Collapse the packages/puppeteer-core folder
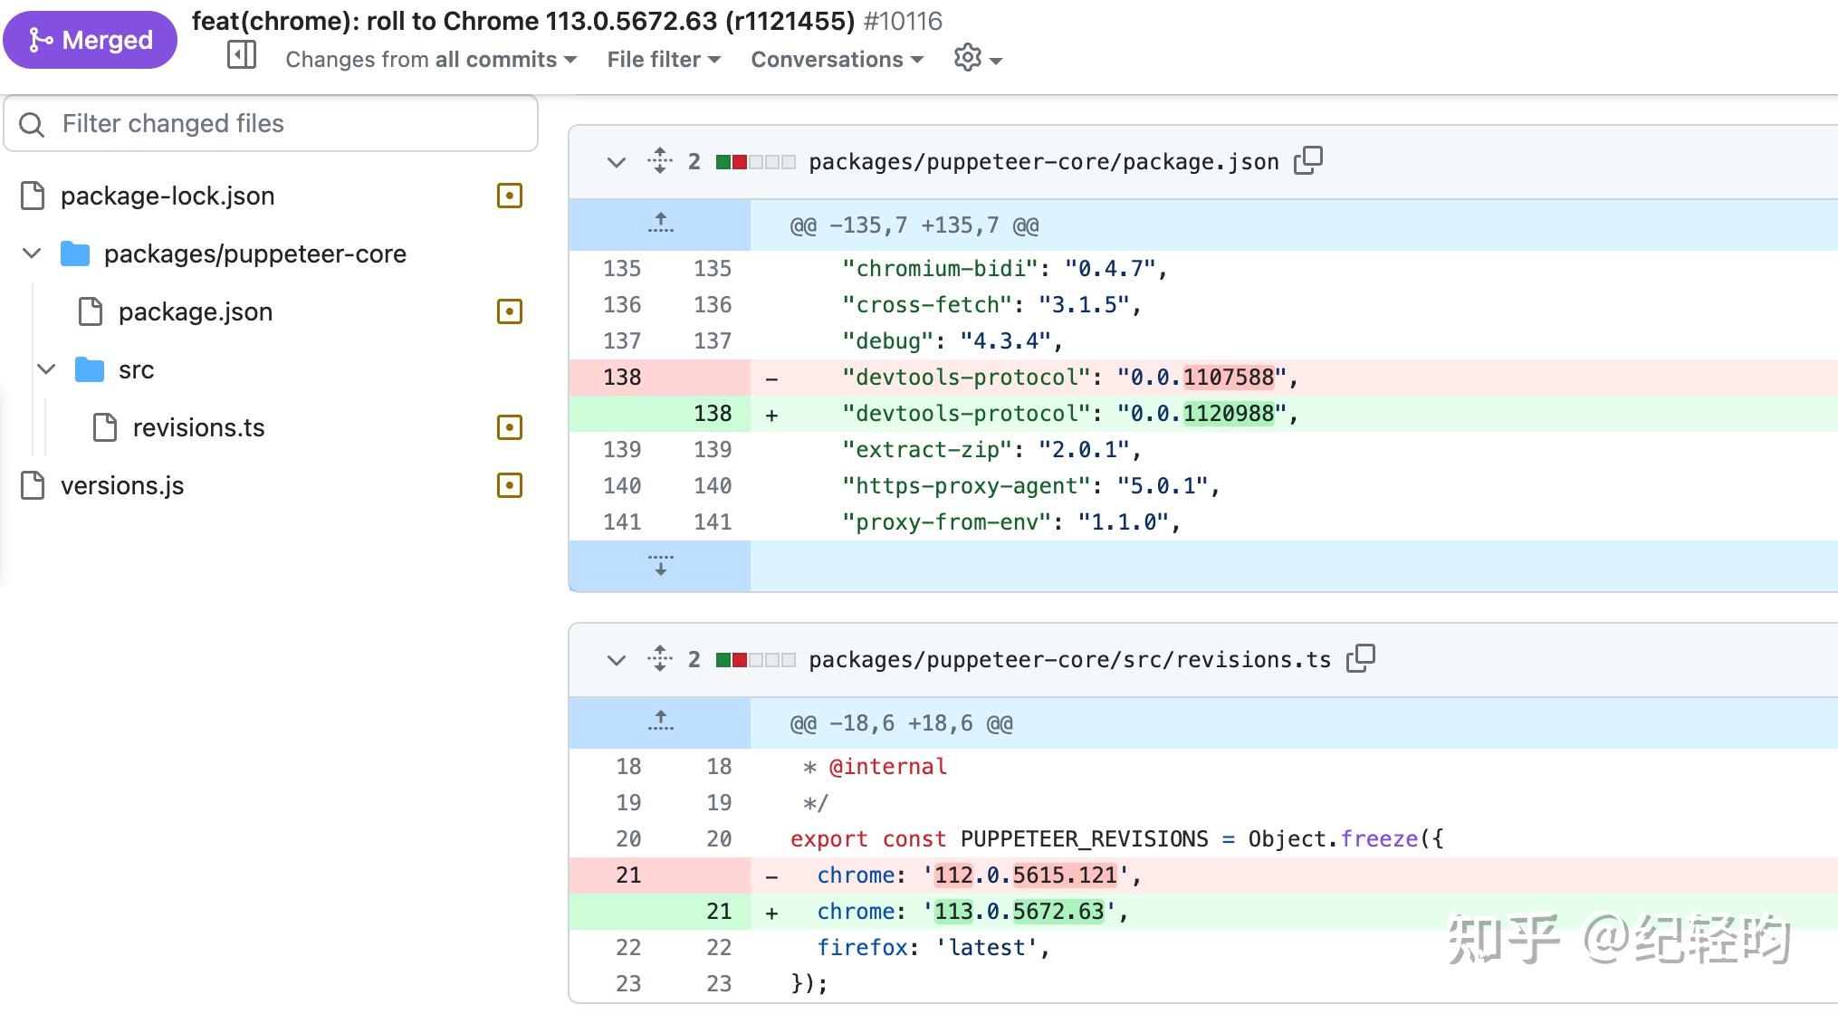The height and width of the screenshot is (1014, 1838). click(x=33, y=253)
